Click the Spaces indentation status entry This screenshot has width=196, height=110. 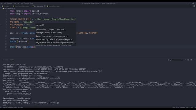pos(183,107)
